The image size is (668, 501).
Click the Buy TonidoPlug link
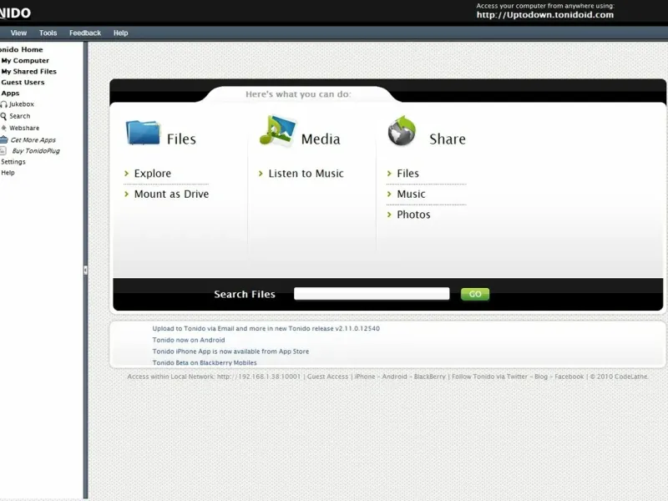(x=36, y=151)
